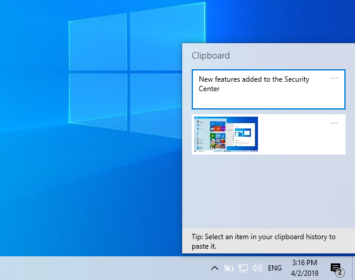Open Action Center with 2 notifications
The height and width of the screenshot is (280, 355).
pyautogui.click(x=337, y=269)
